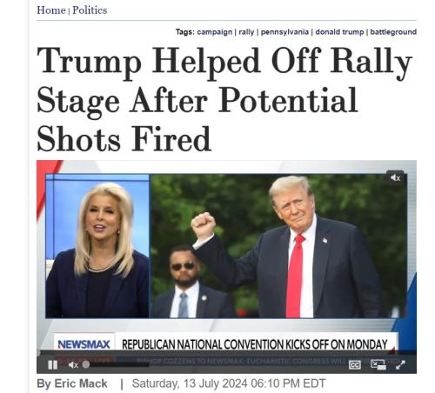Select the rally tag
This screenshot has width=435, height=393.
[246, 32]
